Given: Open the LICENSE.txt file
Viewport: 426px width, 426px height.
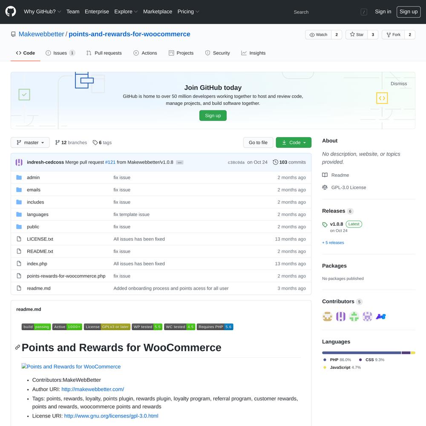Looking at the screenshot, I should [40, 239].
